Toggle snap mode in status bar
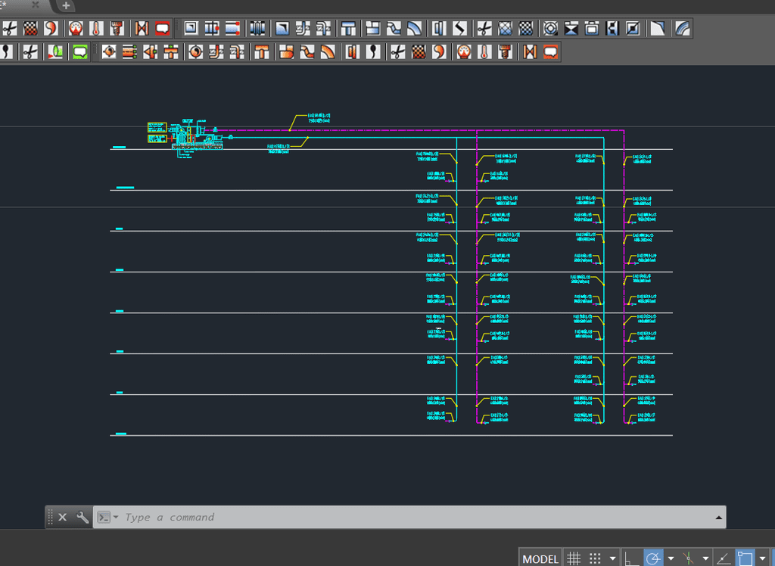This screenshot has width=775, height=566. tap(595, 558)
